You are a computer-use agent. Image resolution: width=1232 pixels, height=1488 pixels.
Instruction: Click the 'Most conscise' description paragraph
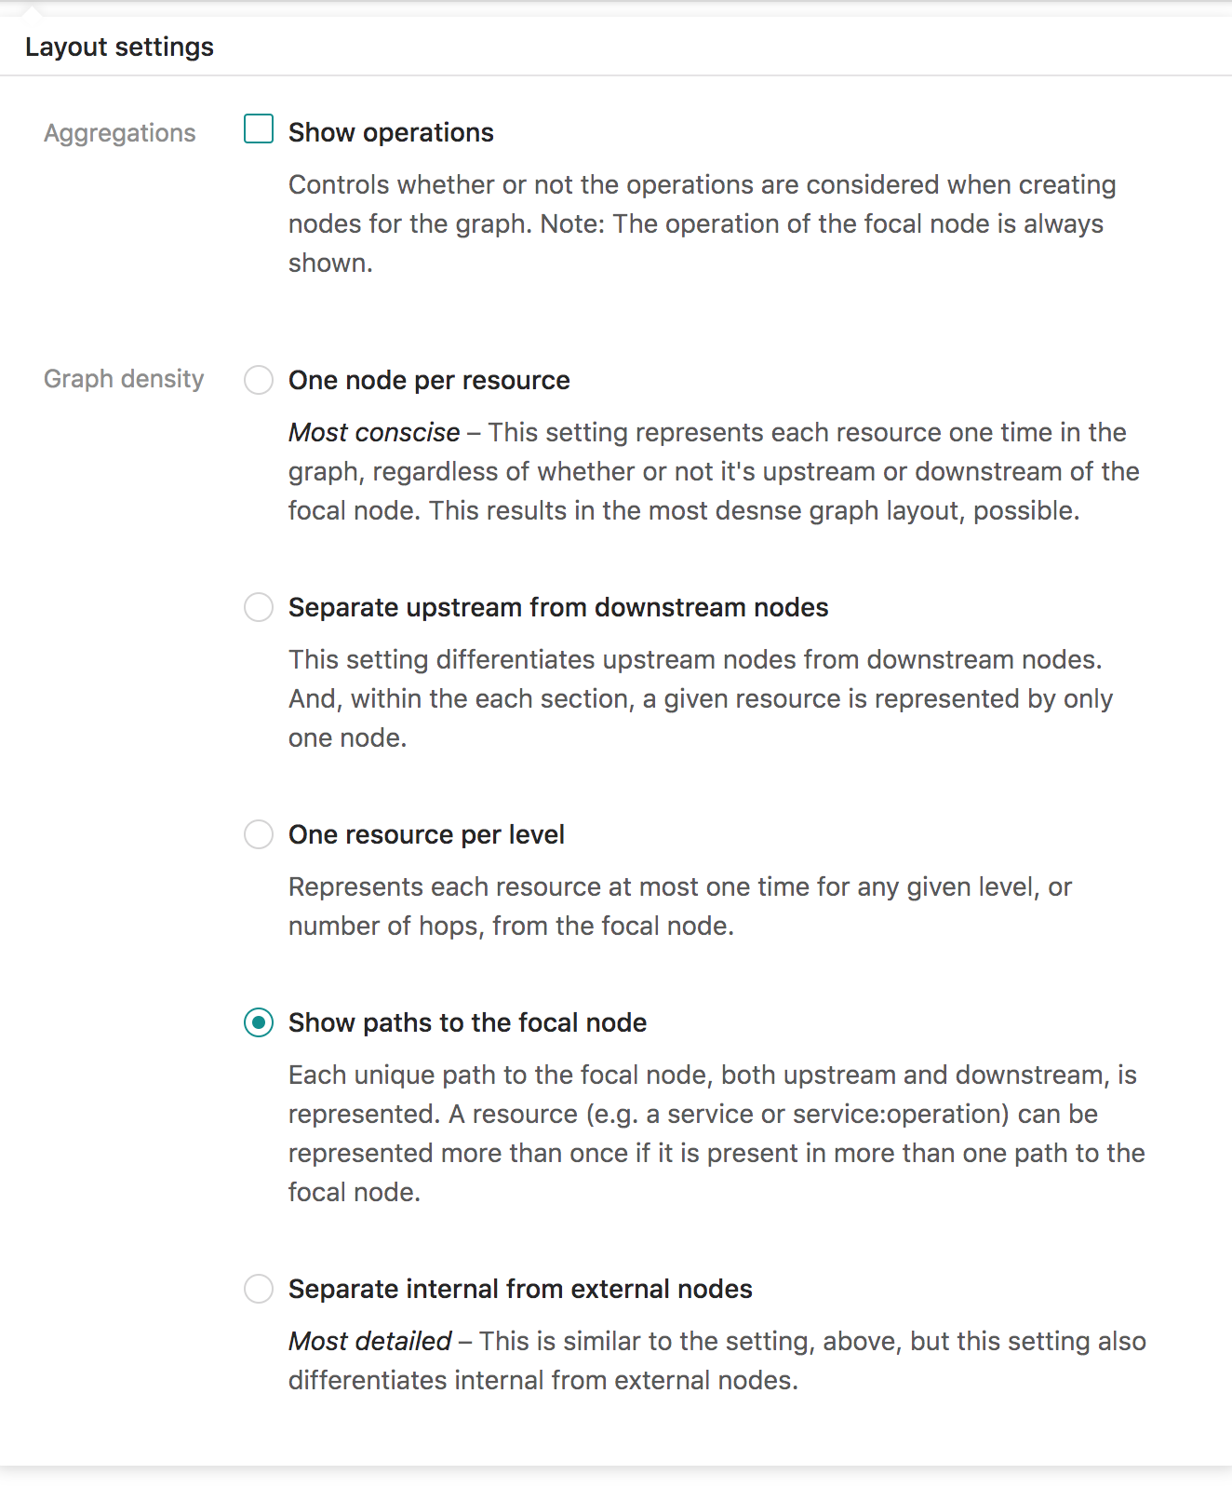(x=714, y=471)
